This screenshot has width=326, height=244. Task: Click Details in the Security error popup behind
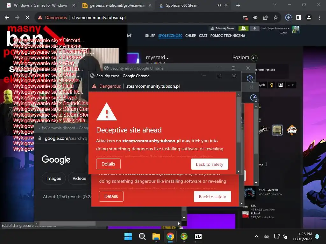click(111, 196)
